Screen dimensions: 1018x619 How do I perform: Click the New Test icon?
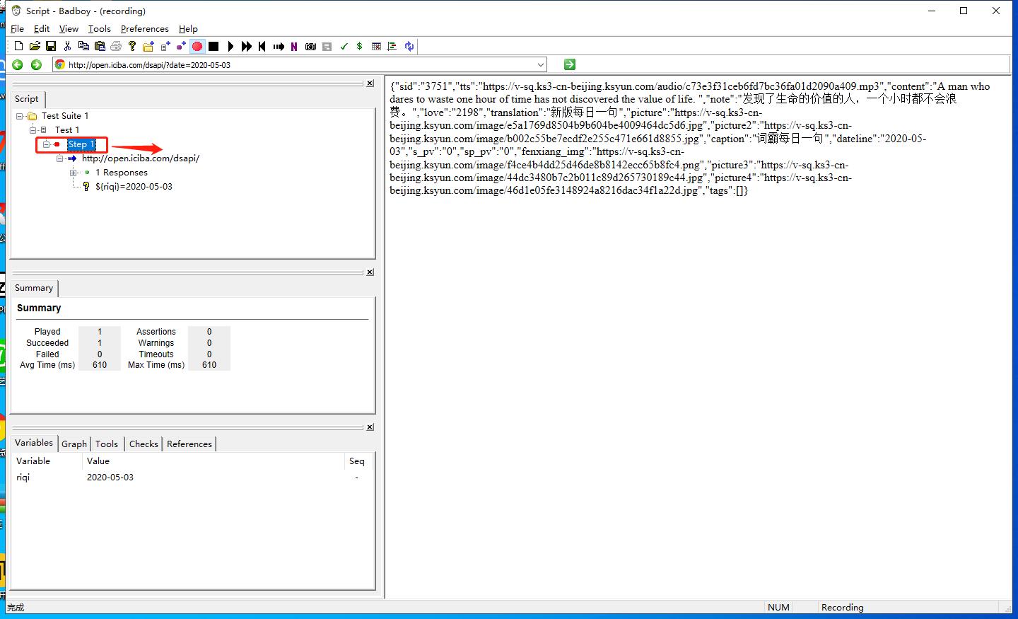pyautogui.click(x=165, y=46)
